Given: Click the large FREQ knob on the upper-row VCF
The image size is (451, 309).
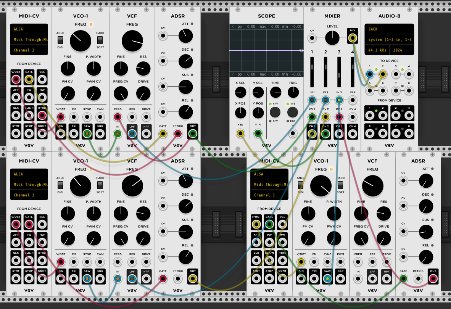Looking at the screenshot, I should click(x=132, y=41).
